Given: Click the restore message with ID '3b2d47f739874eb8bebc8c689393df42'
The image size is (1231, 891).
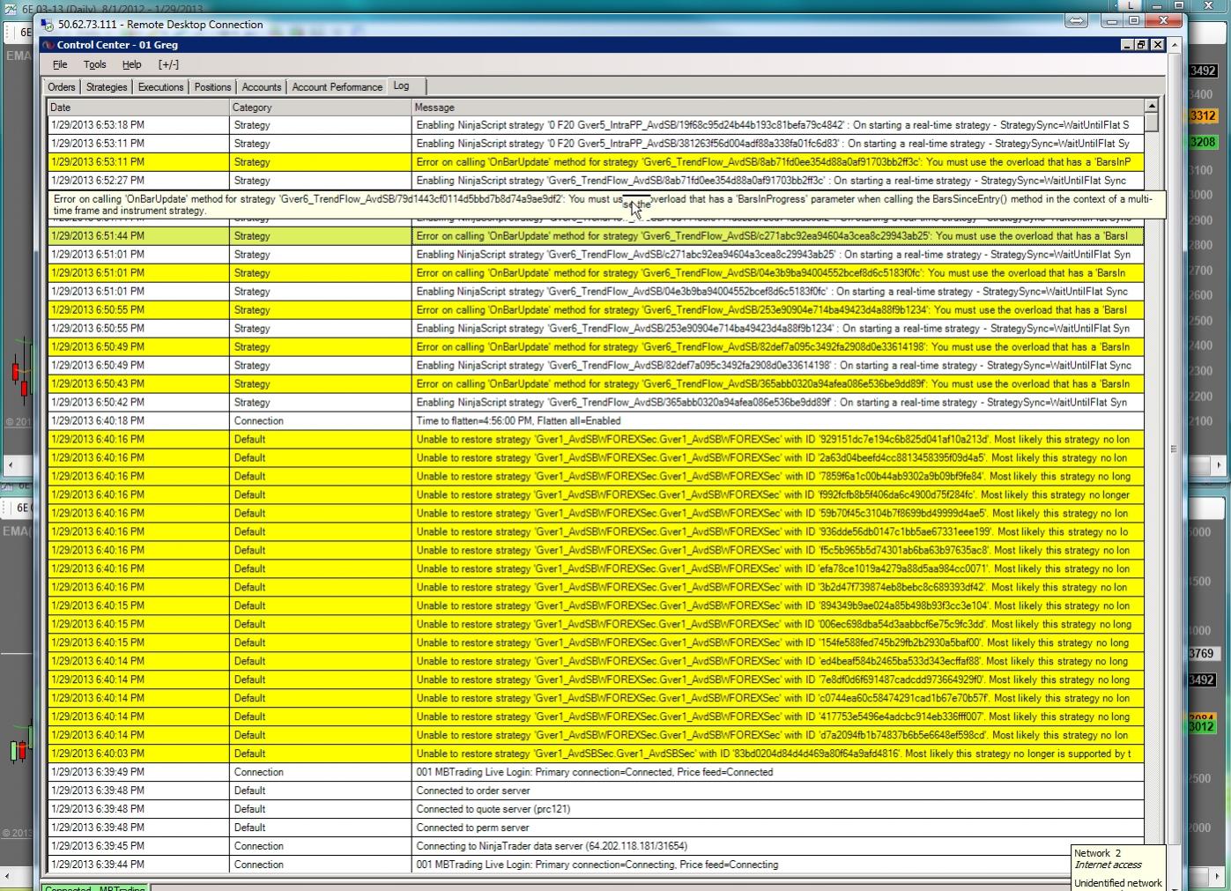Looking at the screenshot, I should click(x=778, y=588).
